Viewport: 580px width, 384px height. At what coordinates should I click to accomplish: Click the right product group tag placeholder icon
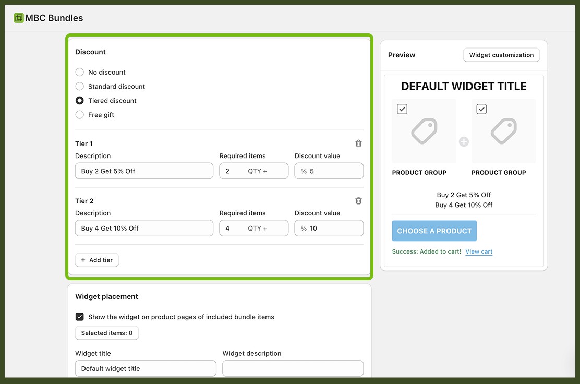tap(503, 131)
